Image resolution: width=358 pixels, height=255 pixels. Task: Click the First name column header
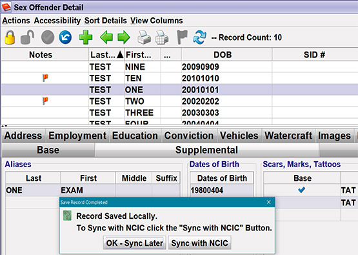(143, 55)
